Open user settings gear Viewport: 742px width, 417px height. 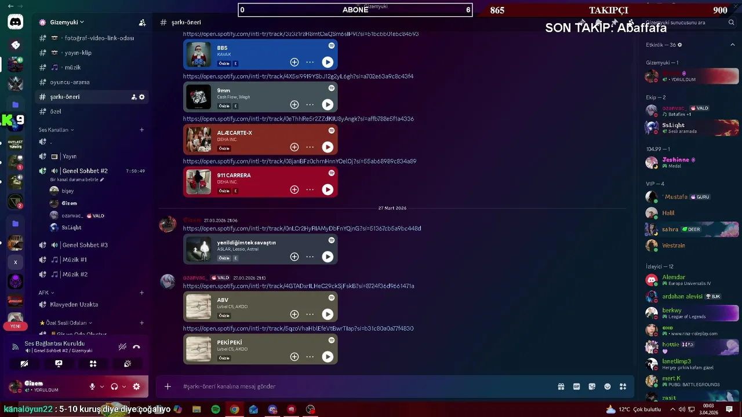136,386
